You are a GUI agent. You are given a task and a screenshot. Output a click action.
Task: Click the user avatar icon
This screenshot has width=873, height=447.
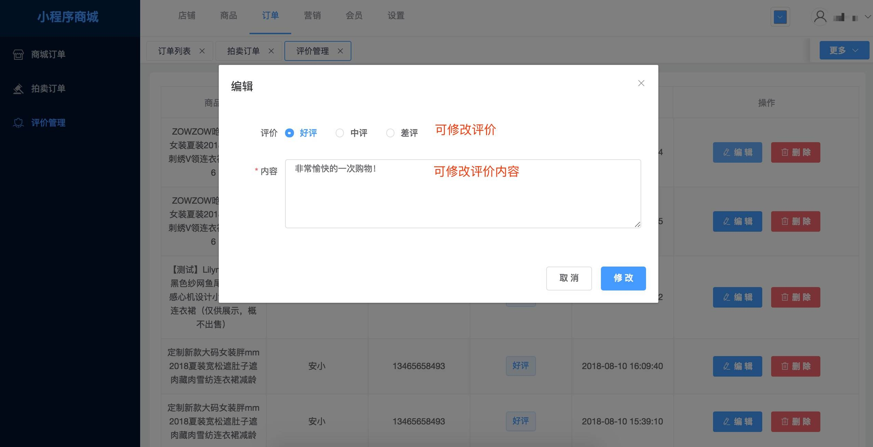click(x=820, y=17)
